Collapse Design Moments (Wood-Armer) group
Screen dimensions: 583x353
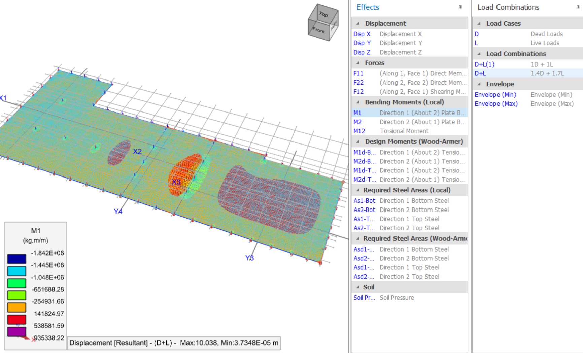[x=358, y=141]
